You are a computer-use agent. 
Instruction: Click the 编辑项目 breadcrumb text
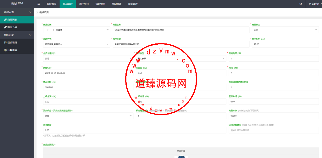click(44, 13)
